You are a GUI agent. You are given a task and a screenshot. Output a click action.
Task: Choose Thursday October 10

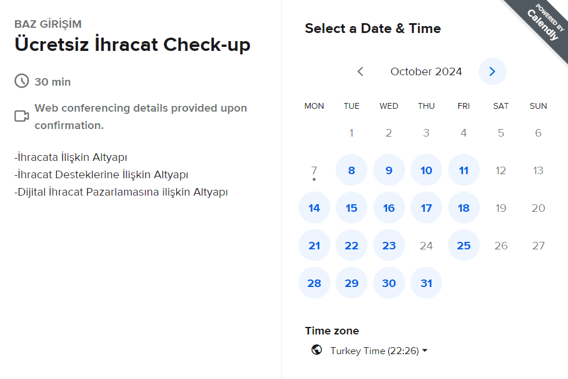pyautogui.click(x=426, y=170)
